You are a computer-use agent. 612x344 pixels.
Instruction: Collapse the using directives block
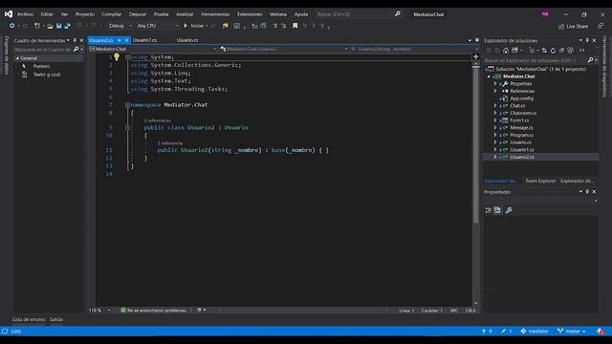pos(127,57)
